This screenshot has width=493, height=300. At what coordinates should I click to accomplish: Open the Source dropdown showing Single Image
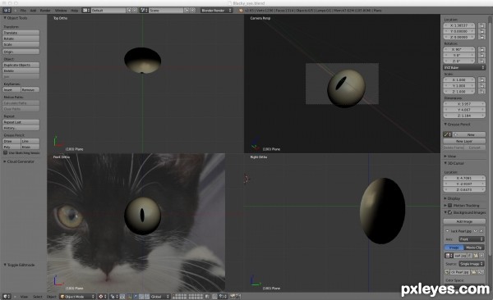(472, 264)
